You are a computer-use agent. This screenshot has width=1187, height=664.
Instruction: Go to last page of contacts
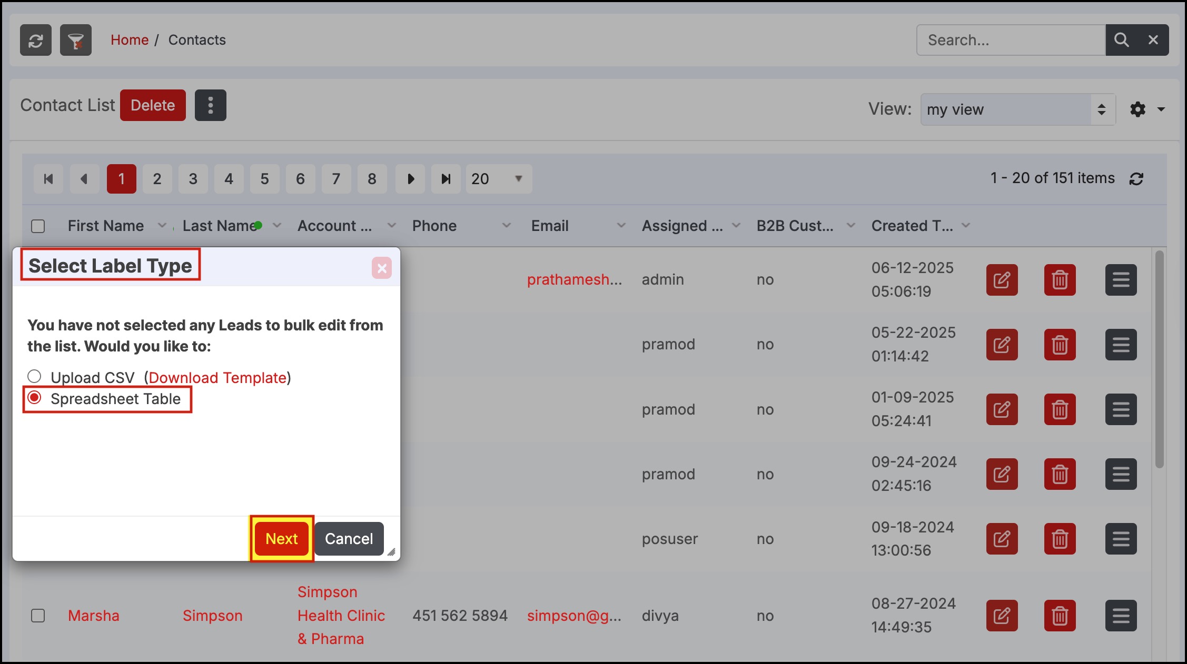[446, 179]
